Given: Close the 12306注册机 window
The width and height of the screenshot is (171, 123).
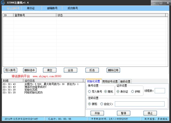Looking at the screenshot, I should (x=168, y=3).
